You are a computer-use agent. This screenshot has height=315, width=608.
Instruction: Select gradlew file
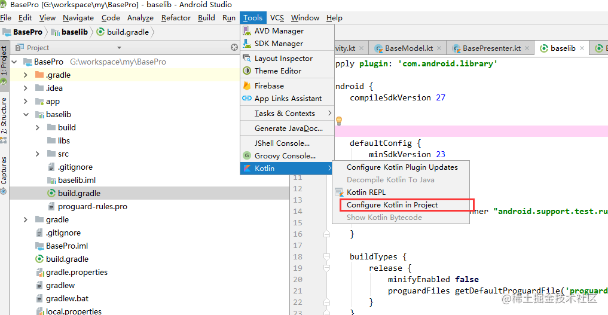pos(56,286)
